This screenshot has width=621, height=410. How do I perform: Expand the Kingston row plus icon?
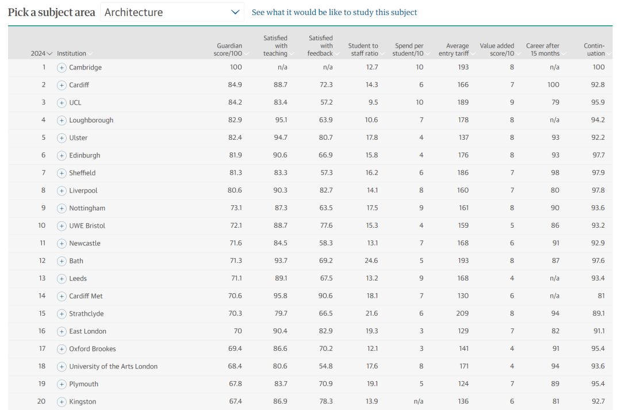pyautogui.click(x=62, y=402)
